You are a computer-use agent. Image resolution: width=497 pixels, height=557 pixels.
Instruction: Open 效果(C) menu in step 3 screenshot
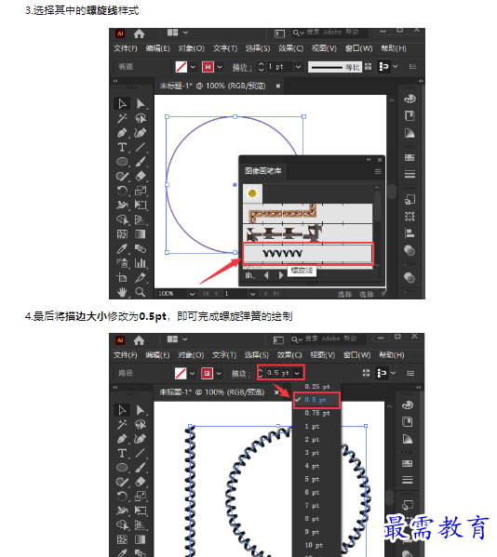pos(290,48)
